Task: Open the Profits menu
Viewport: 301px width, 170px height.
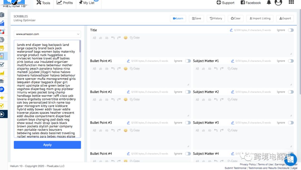Action: point(65,3)
